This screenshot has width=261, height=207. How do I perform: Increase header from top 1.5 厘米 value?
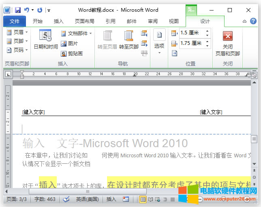tap(207, 31)
